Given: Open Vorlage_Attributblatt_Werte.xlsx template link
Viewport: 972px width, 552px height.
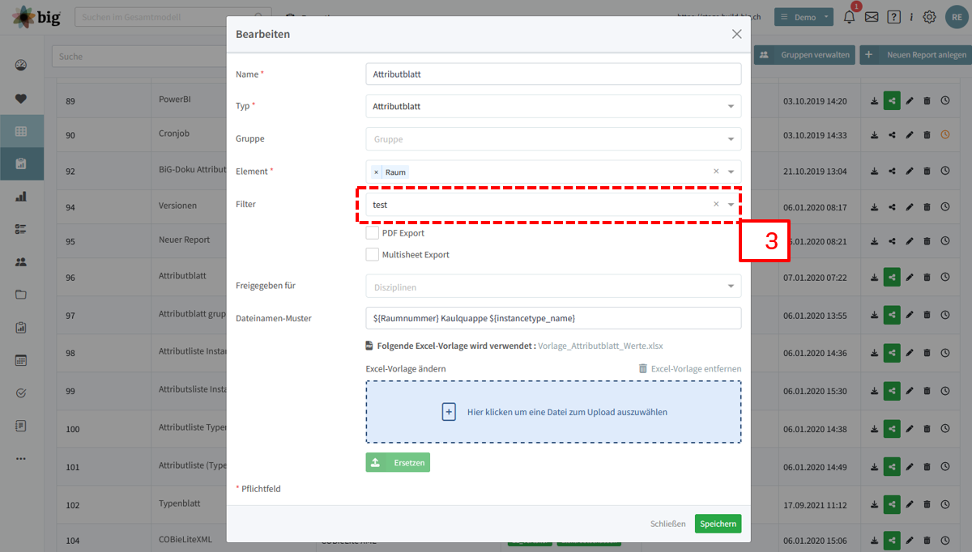Looking at the screenshot, I should [x=600, y=346].
